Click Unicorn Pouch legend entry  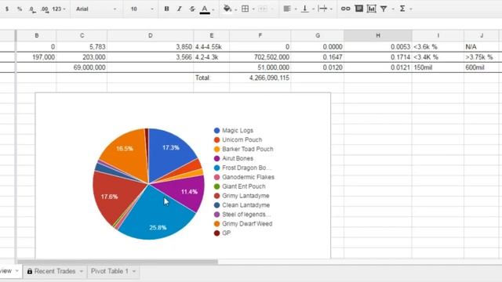click(238, 139)
